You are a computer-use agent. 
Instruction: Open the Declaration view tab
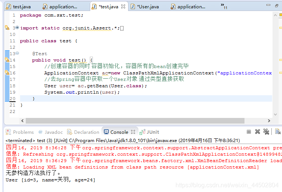(x=83, y=132)
